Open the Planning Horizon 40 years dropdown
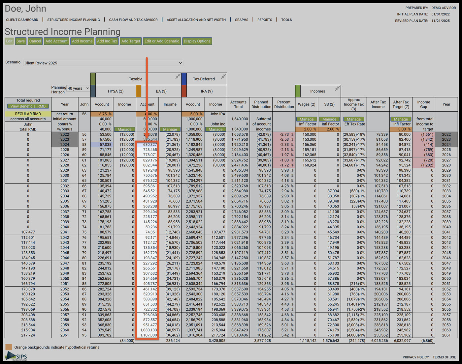 point(78,88)
